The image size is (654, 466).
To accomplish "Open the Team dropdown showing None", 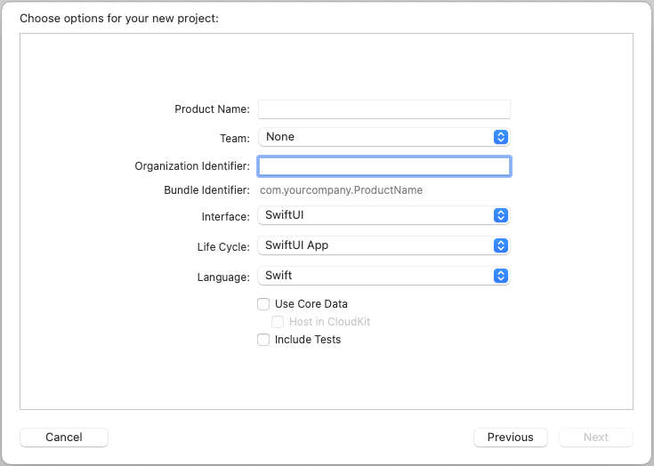I will pos(375,137).
